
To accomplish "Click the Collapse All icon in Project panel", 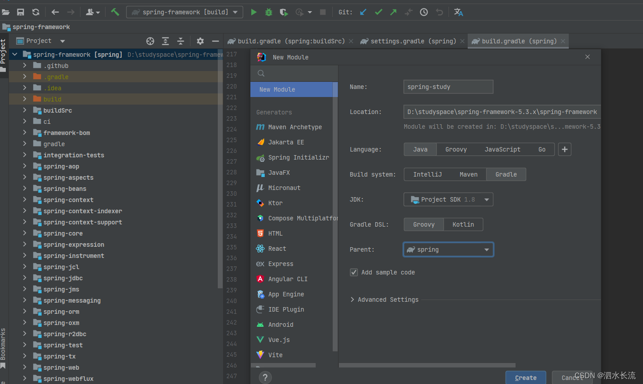I will (181, 41).
